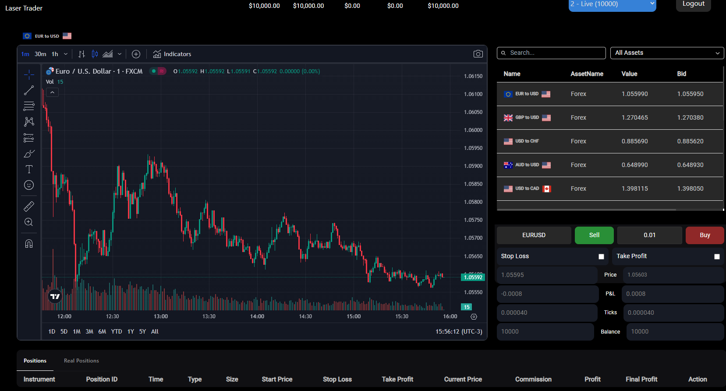Viewport: 726px width, 391px height.
Task: Click the search magnifier icon
Action: [x=503, y=53]
